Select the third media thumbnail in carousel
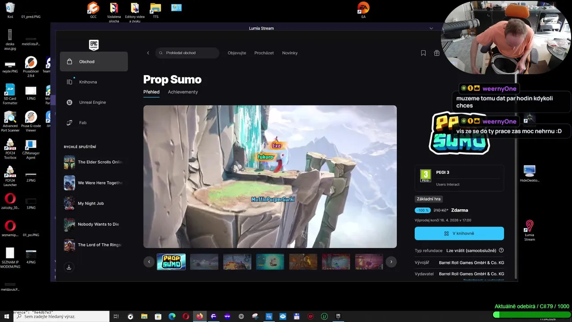This screenshot has width=572, height=322. (237, 262)
